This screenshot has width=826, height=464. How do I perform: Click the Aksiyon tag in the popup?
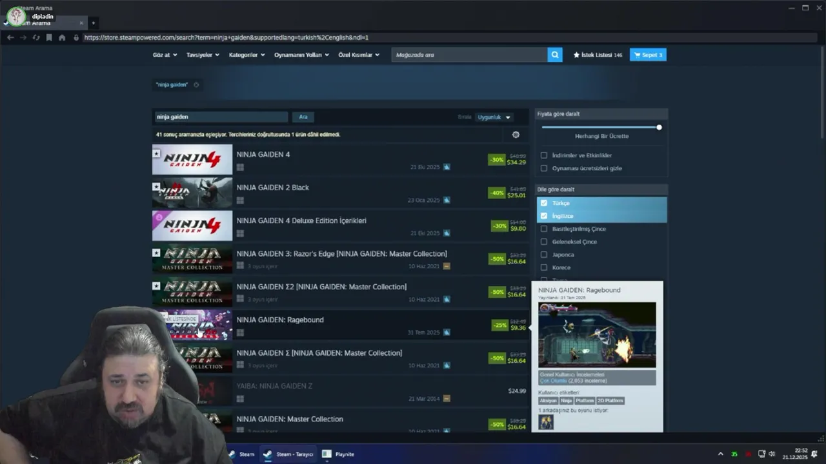point(548,401)
